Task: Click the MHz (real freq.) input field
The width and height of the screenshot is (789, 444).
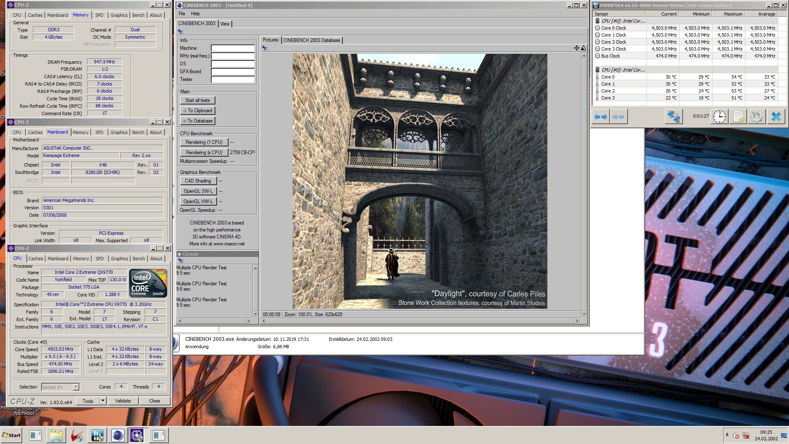Action: (233, 56)
